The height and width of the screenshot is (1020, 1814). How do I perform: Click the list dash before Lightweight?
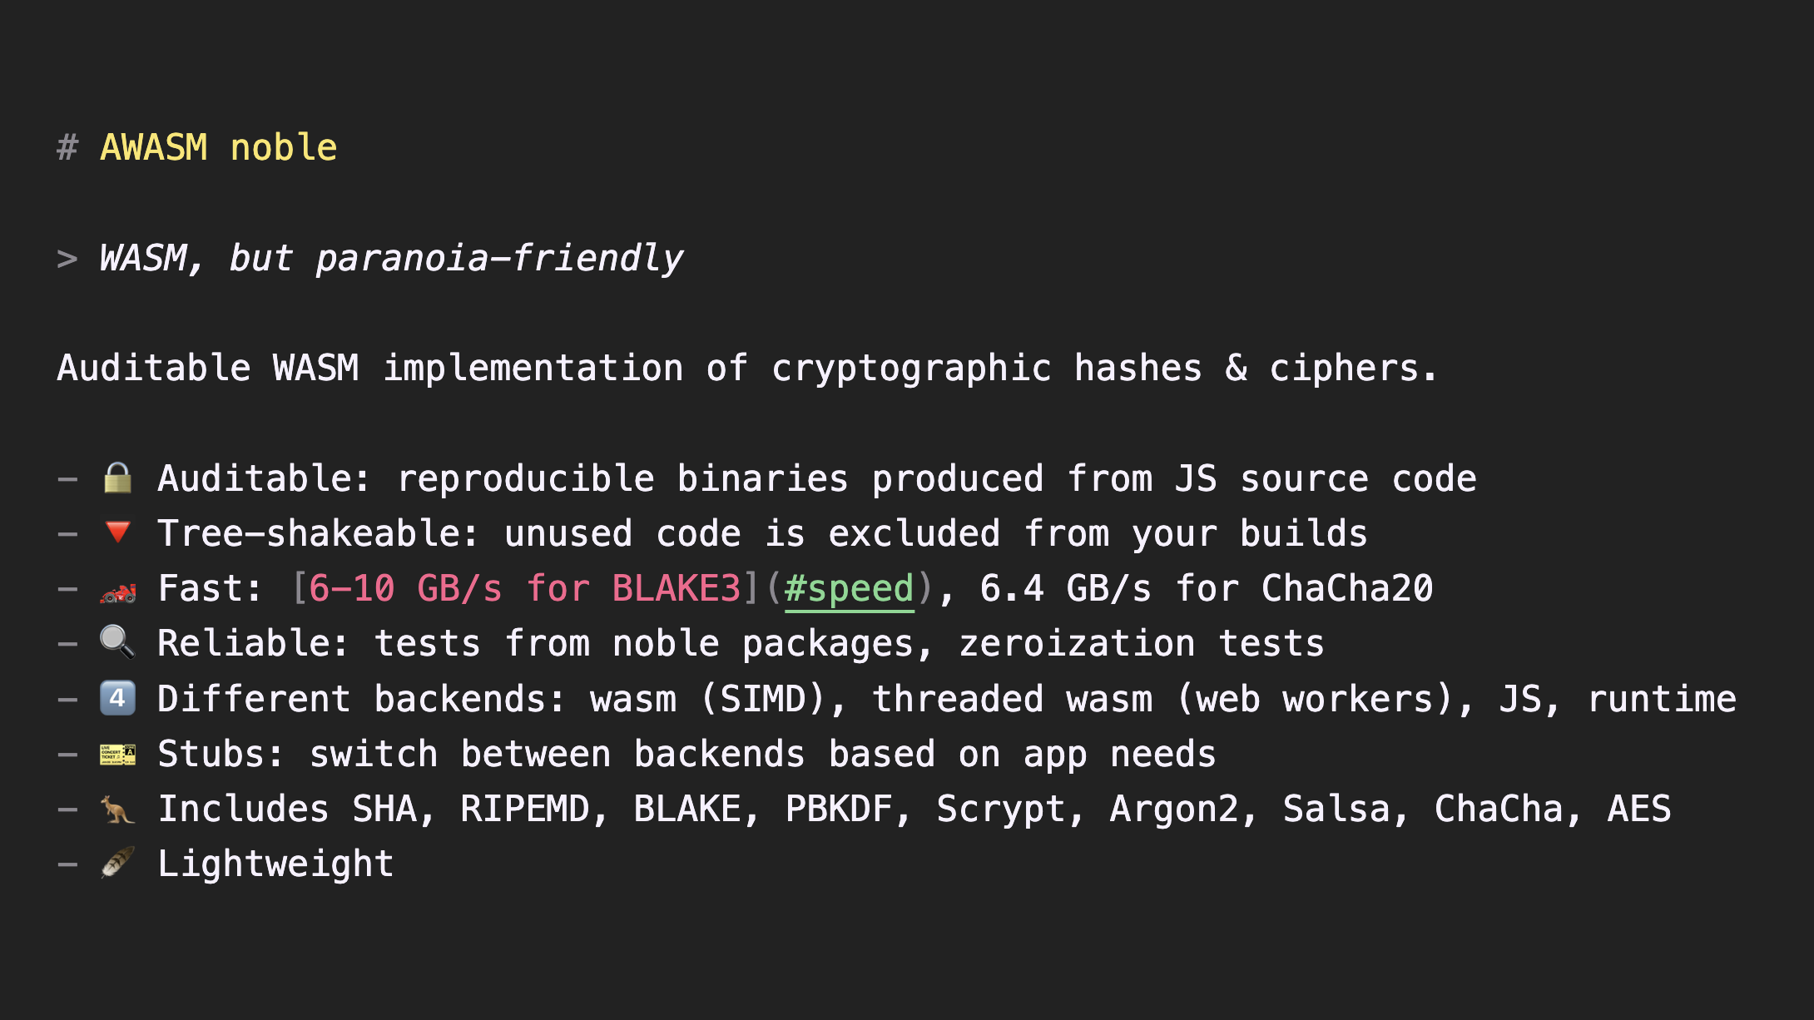(x=67, y=864)
